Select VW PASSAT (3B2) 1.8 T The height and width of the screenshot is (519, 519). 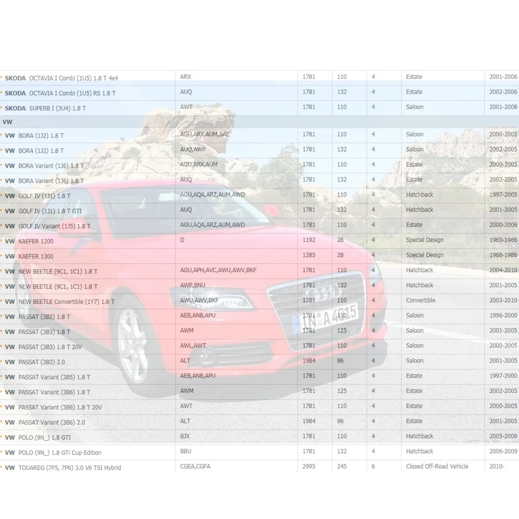(37, 317)
